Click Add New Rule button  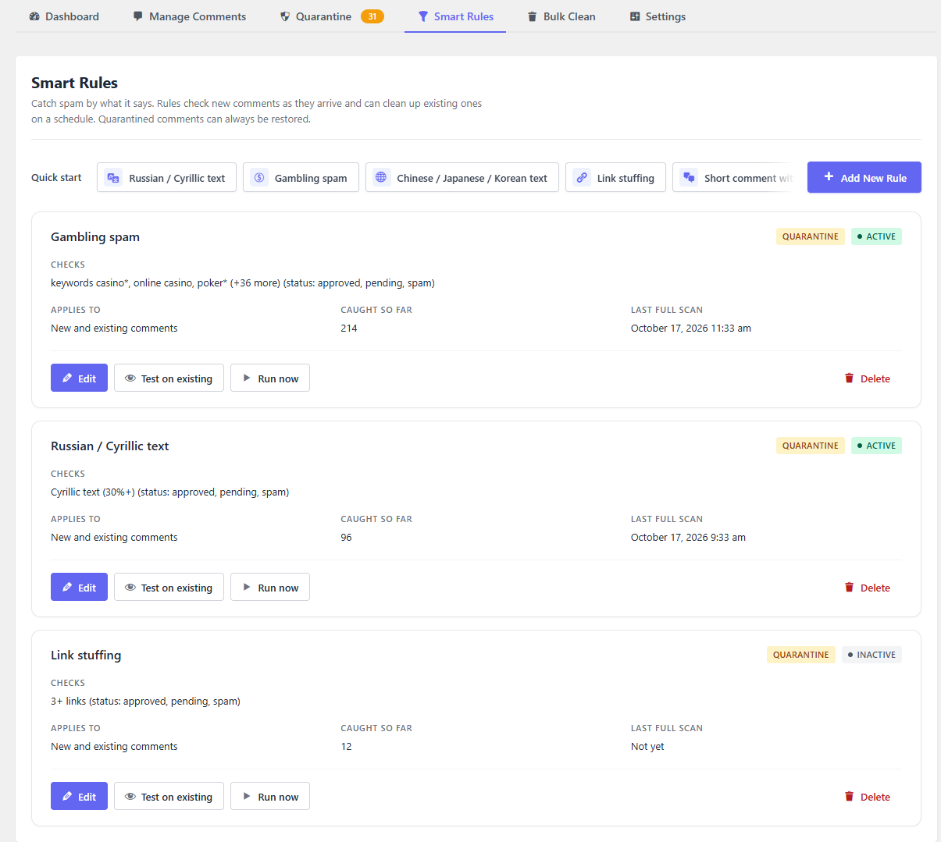864,177
